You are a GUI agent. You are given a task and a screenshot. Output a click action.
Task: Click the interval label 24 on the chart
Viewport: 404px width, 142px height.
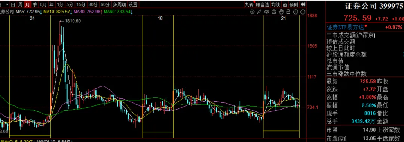(32, 18)
